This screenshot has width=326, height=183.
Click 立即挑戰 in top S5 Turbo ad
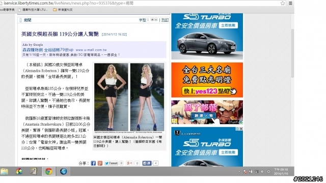228,25
